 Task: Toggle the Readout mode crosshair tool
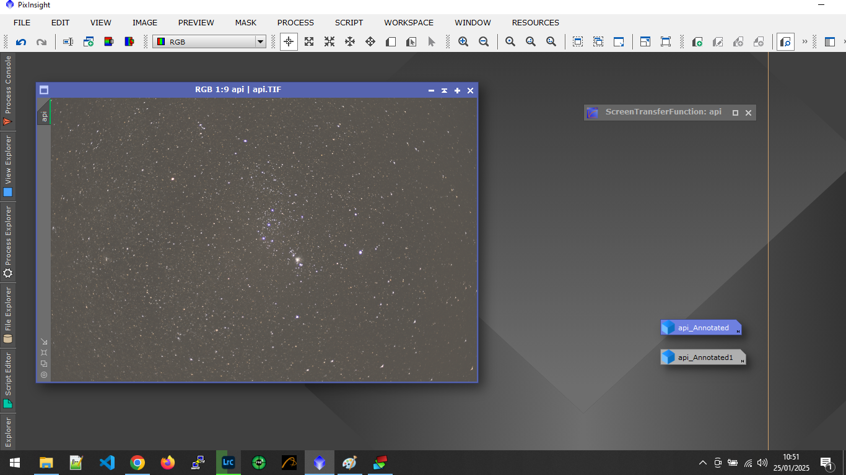coord(289,42)
